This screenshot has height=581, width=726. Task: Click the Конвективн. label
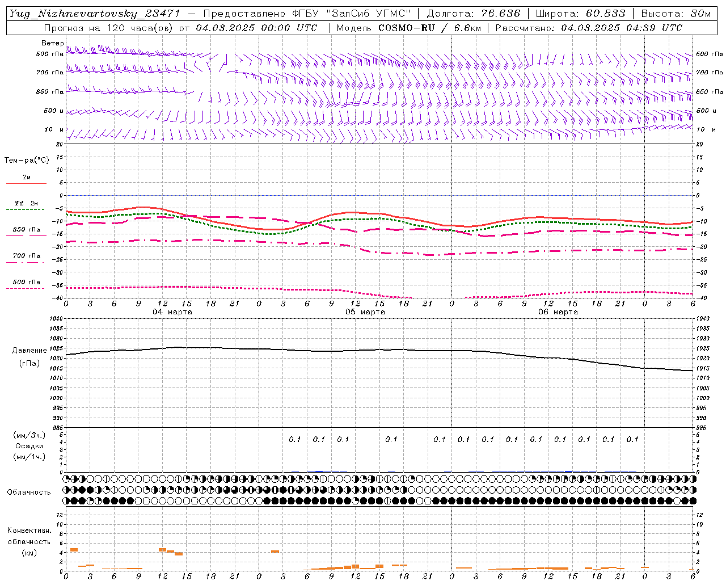pyautogui.click(x=29, y=531)
